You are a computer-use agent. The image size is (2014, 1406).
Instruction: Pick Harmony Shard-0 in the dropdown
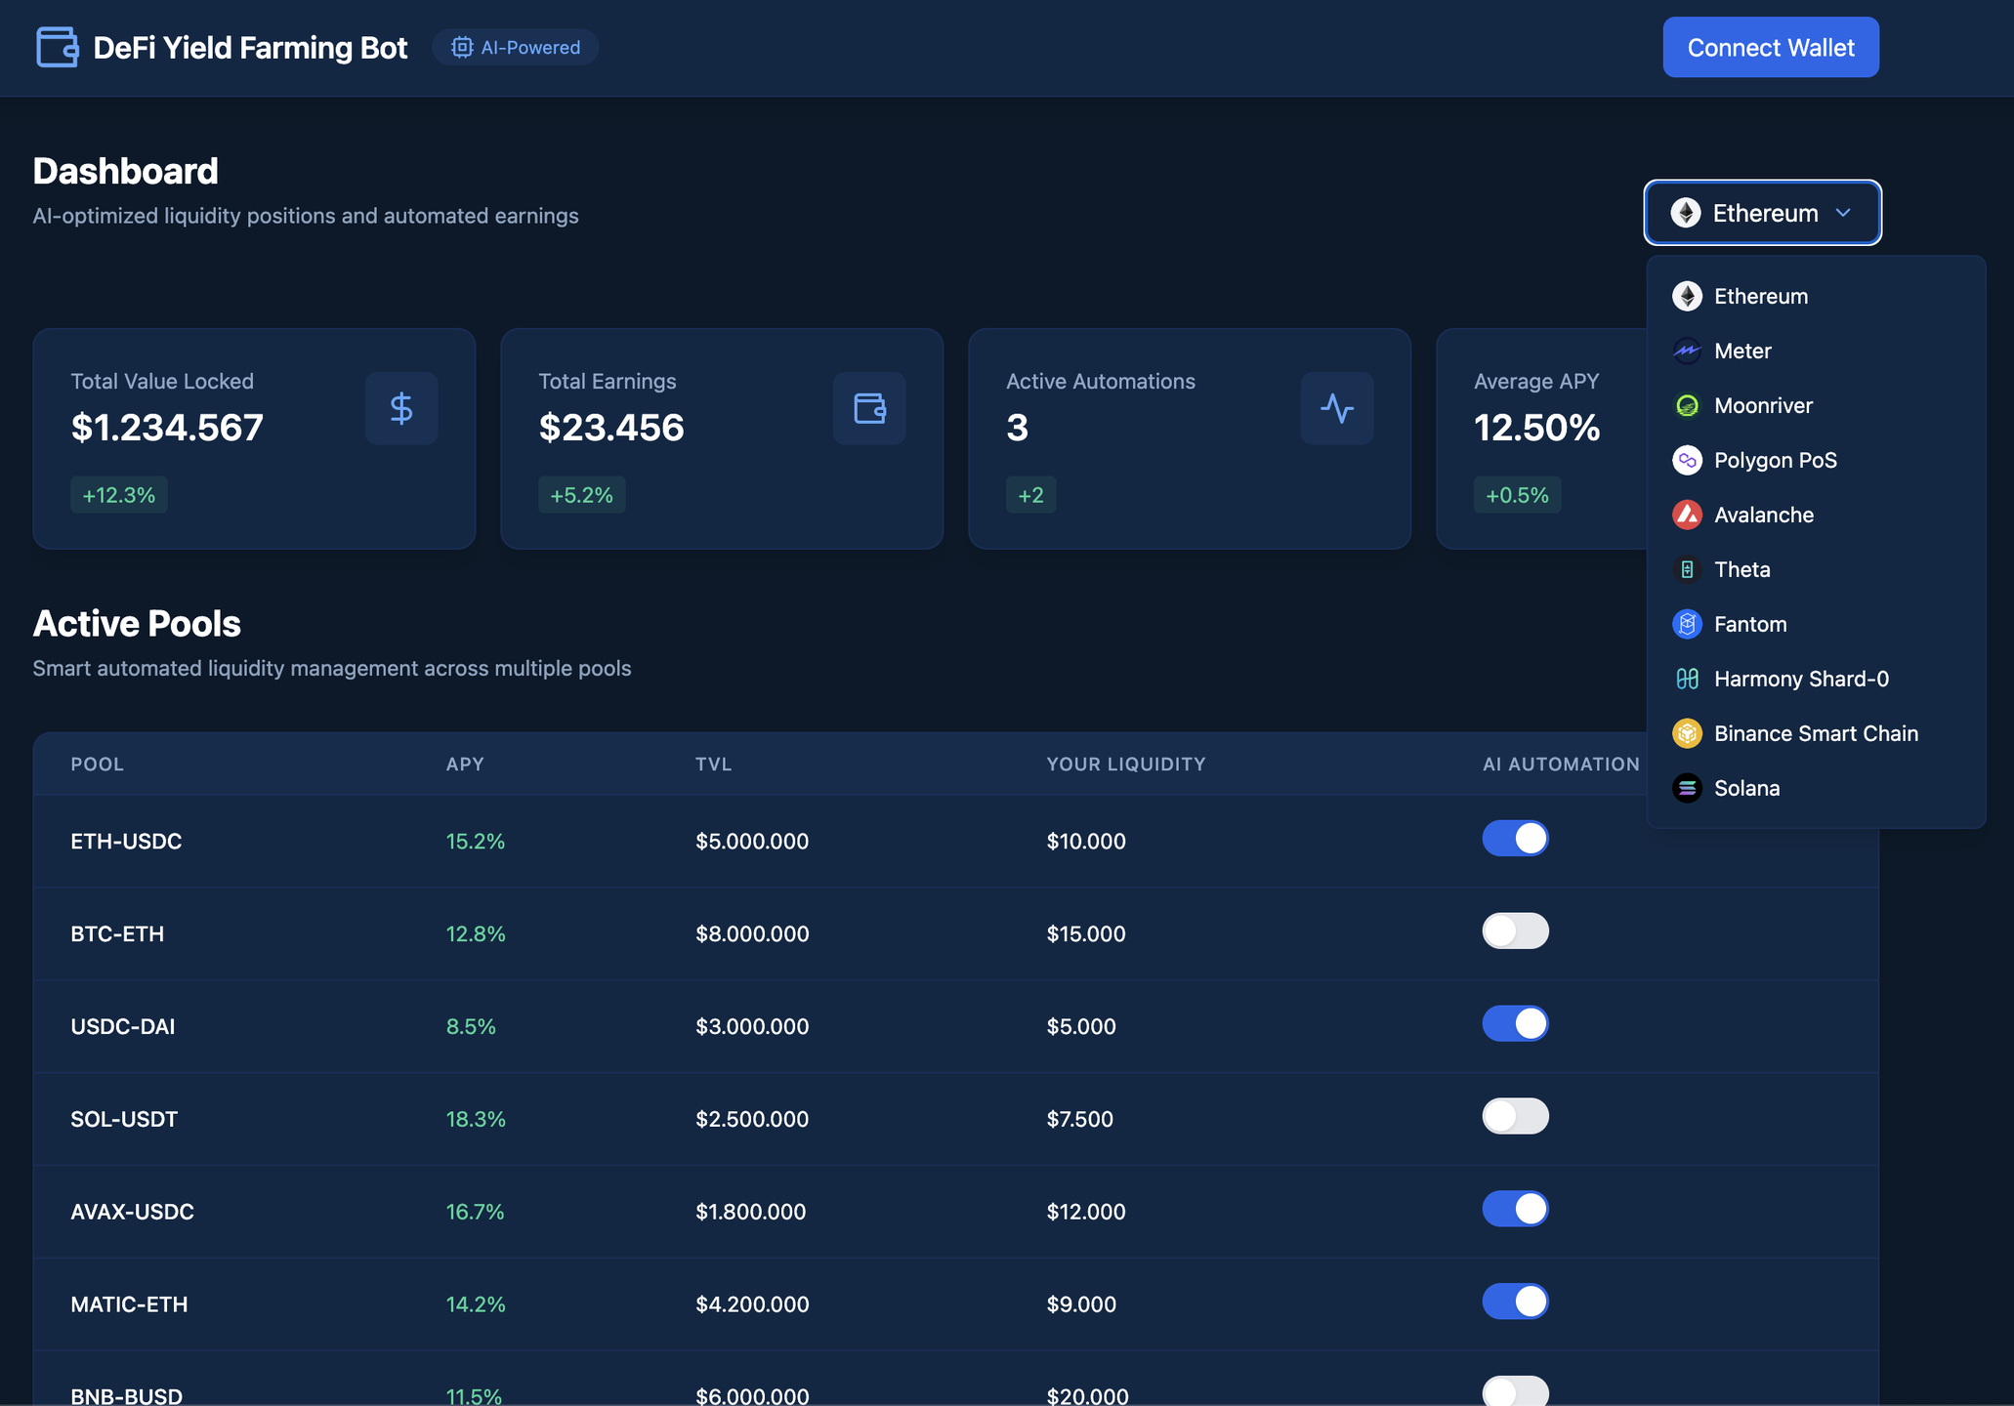click(1800, 679)
